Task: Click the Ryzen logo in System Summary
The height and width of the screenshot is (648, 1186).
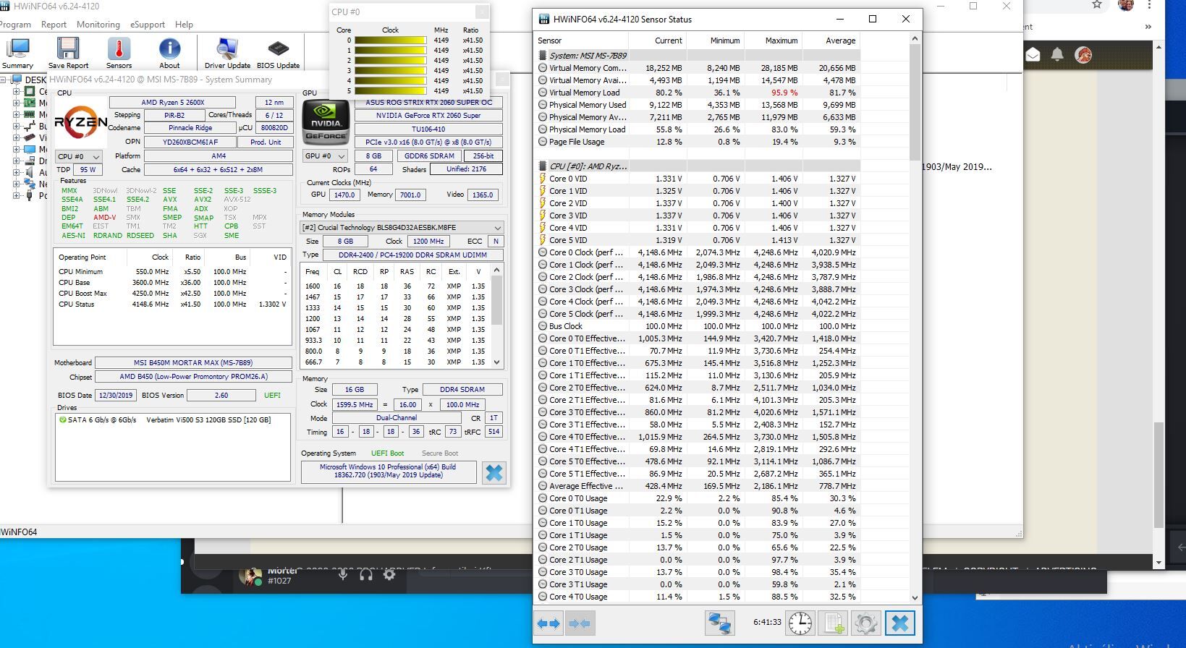Action: pos(80,124)
